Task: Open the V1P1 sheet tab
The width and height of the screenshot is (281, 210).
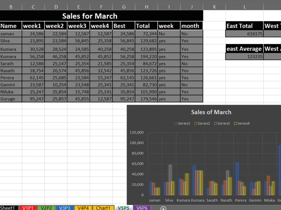Action: (x=28, y=208)
